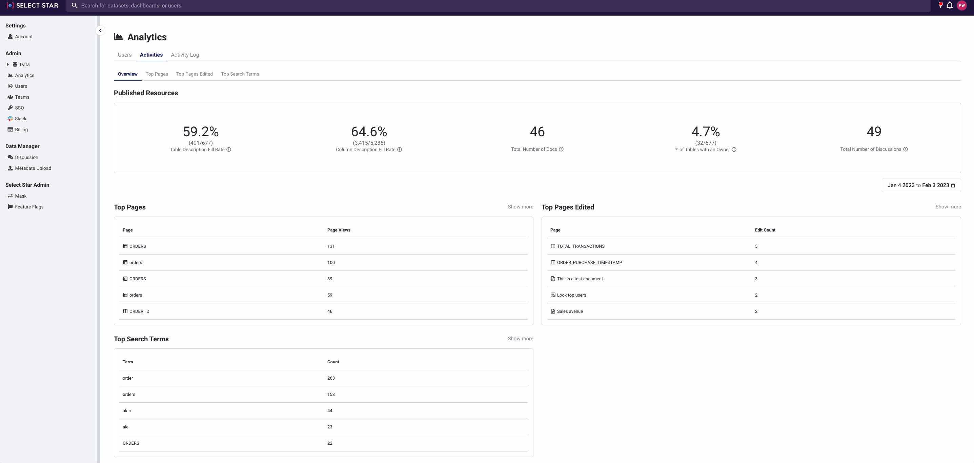Open the TOTAL_TRANSACTIONS page row

coord(581,246)
